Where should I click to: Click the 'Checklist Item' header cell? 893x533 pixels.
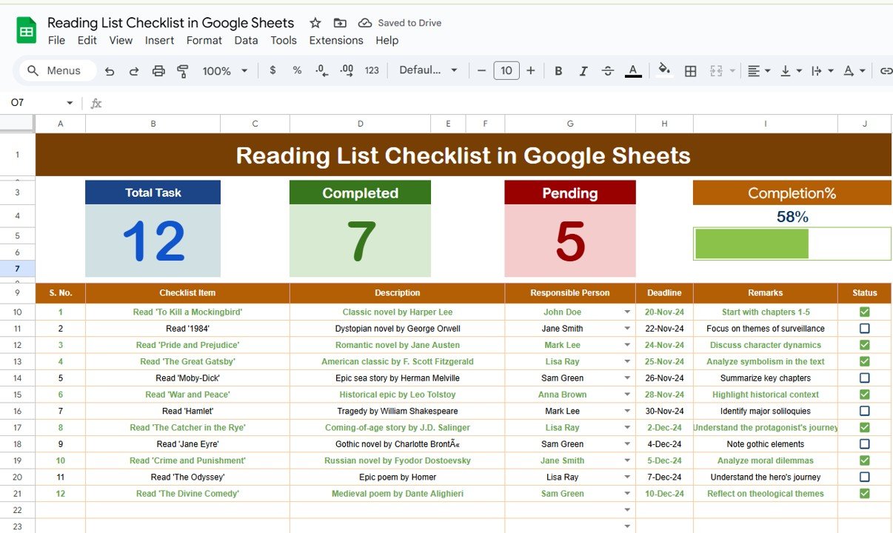[187, 293]
